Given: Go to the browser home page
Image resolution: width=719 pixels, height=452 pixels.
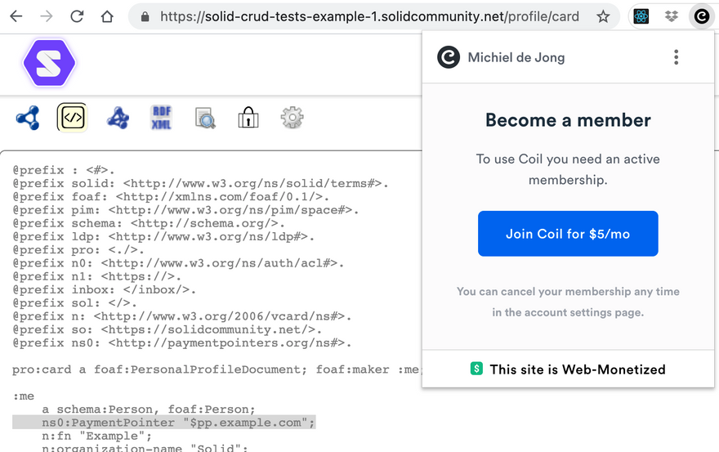Looking at the screenshot, I should [107, 16].
